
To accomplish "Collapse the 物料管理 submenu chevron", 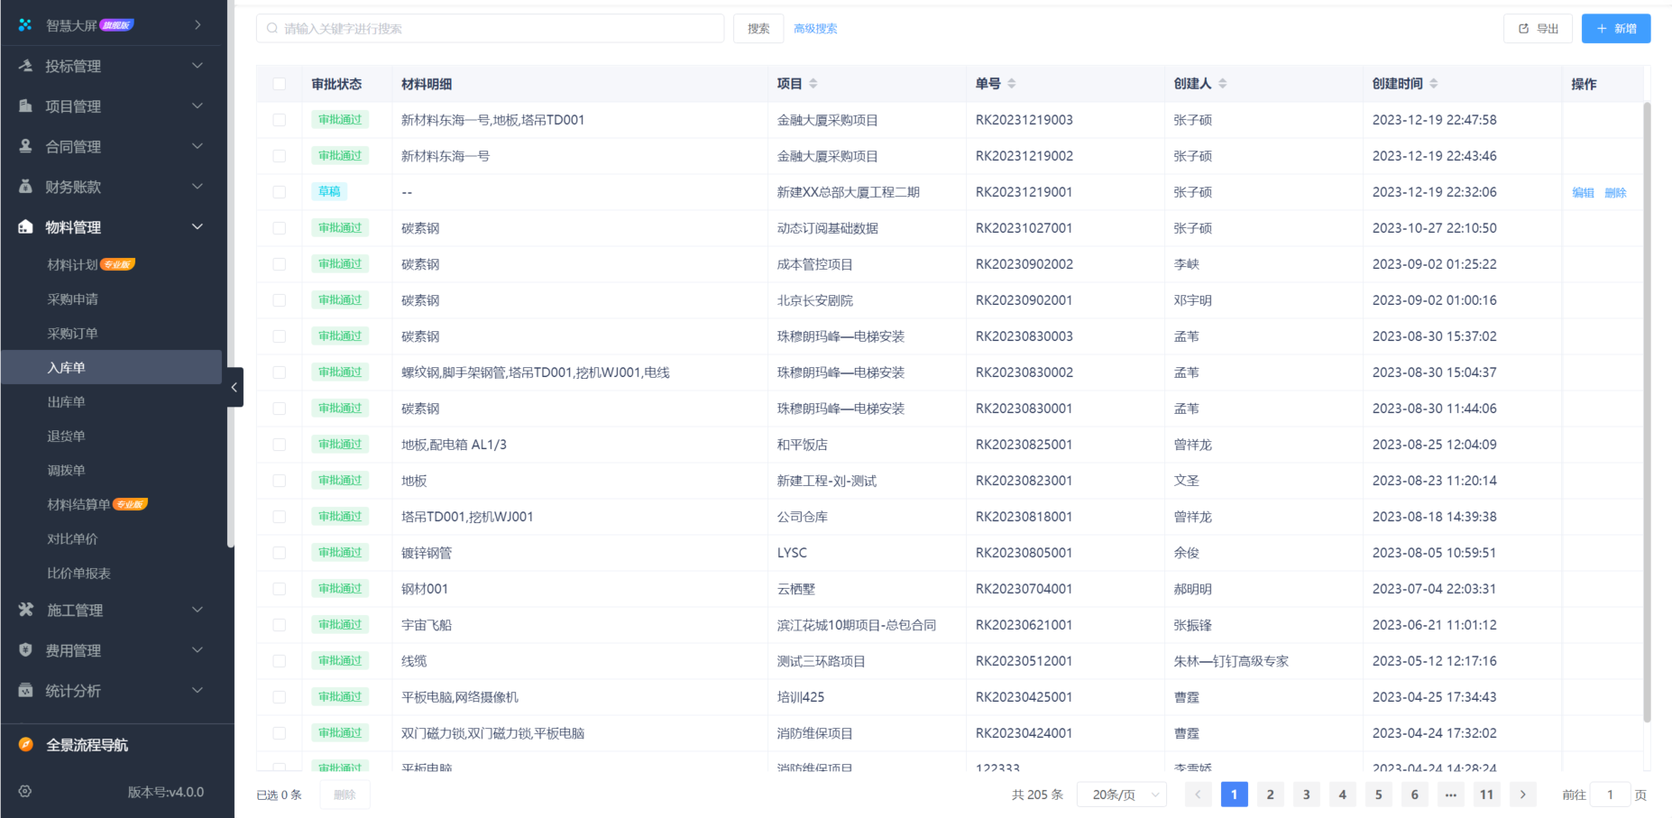I will click(197, 226).
